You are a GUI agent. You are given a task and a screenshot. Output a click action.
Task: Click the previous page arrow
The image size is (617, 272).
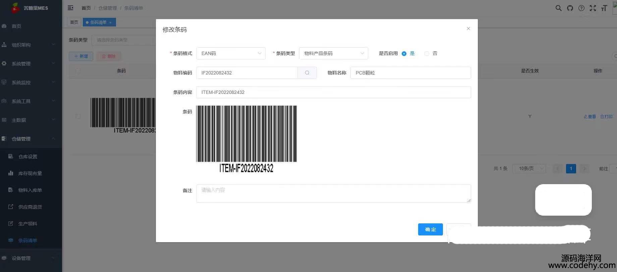coord(558,168)
